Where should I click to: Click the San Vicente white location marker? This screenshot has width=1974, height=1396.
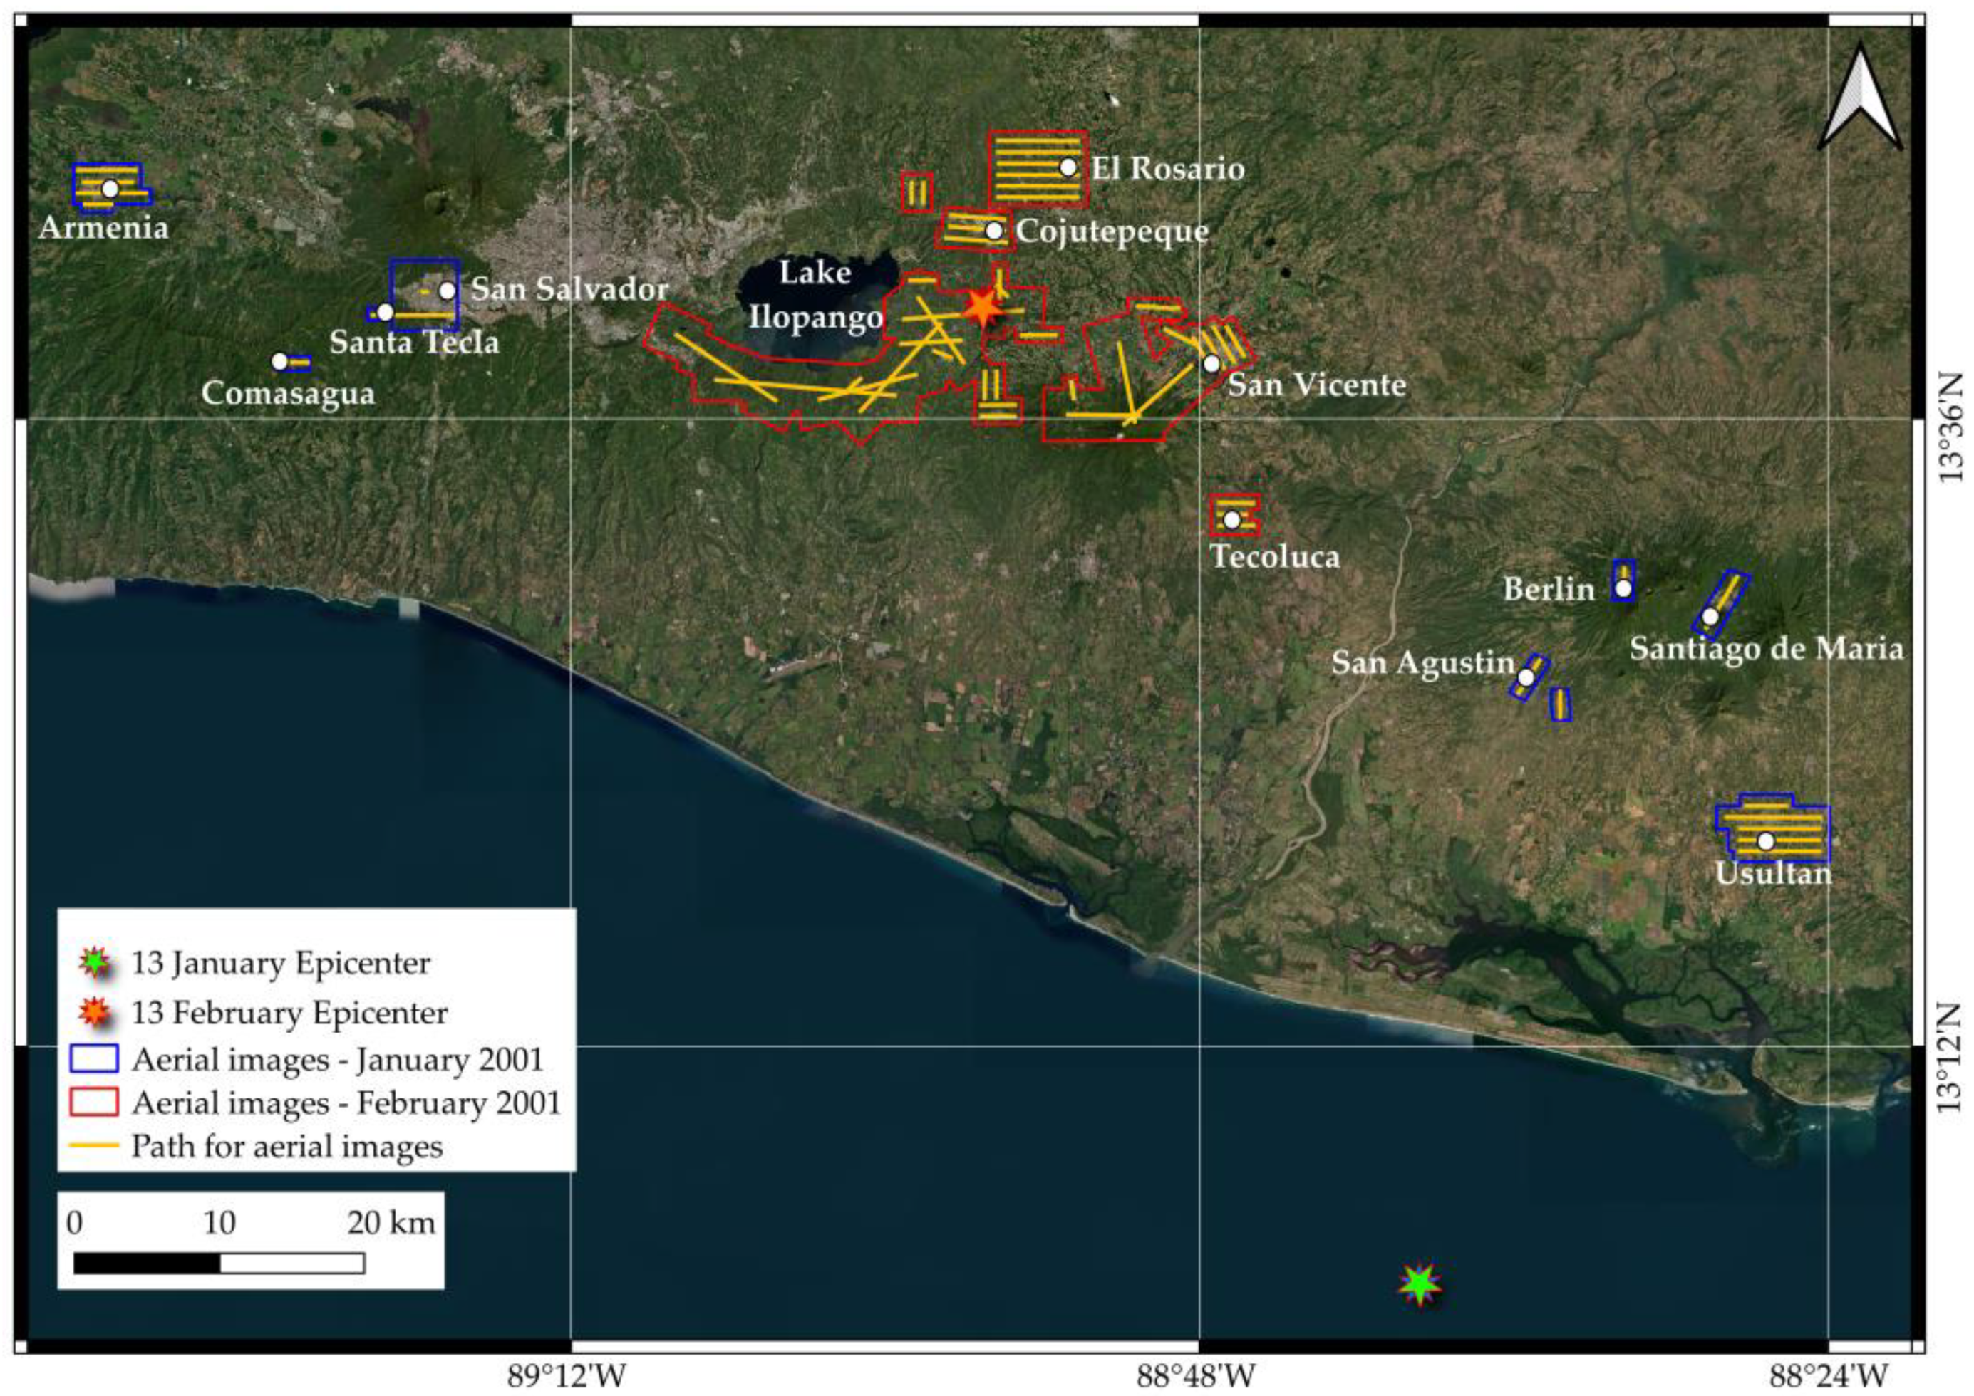point(1211,364)
